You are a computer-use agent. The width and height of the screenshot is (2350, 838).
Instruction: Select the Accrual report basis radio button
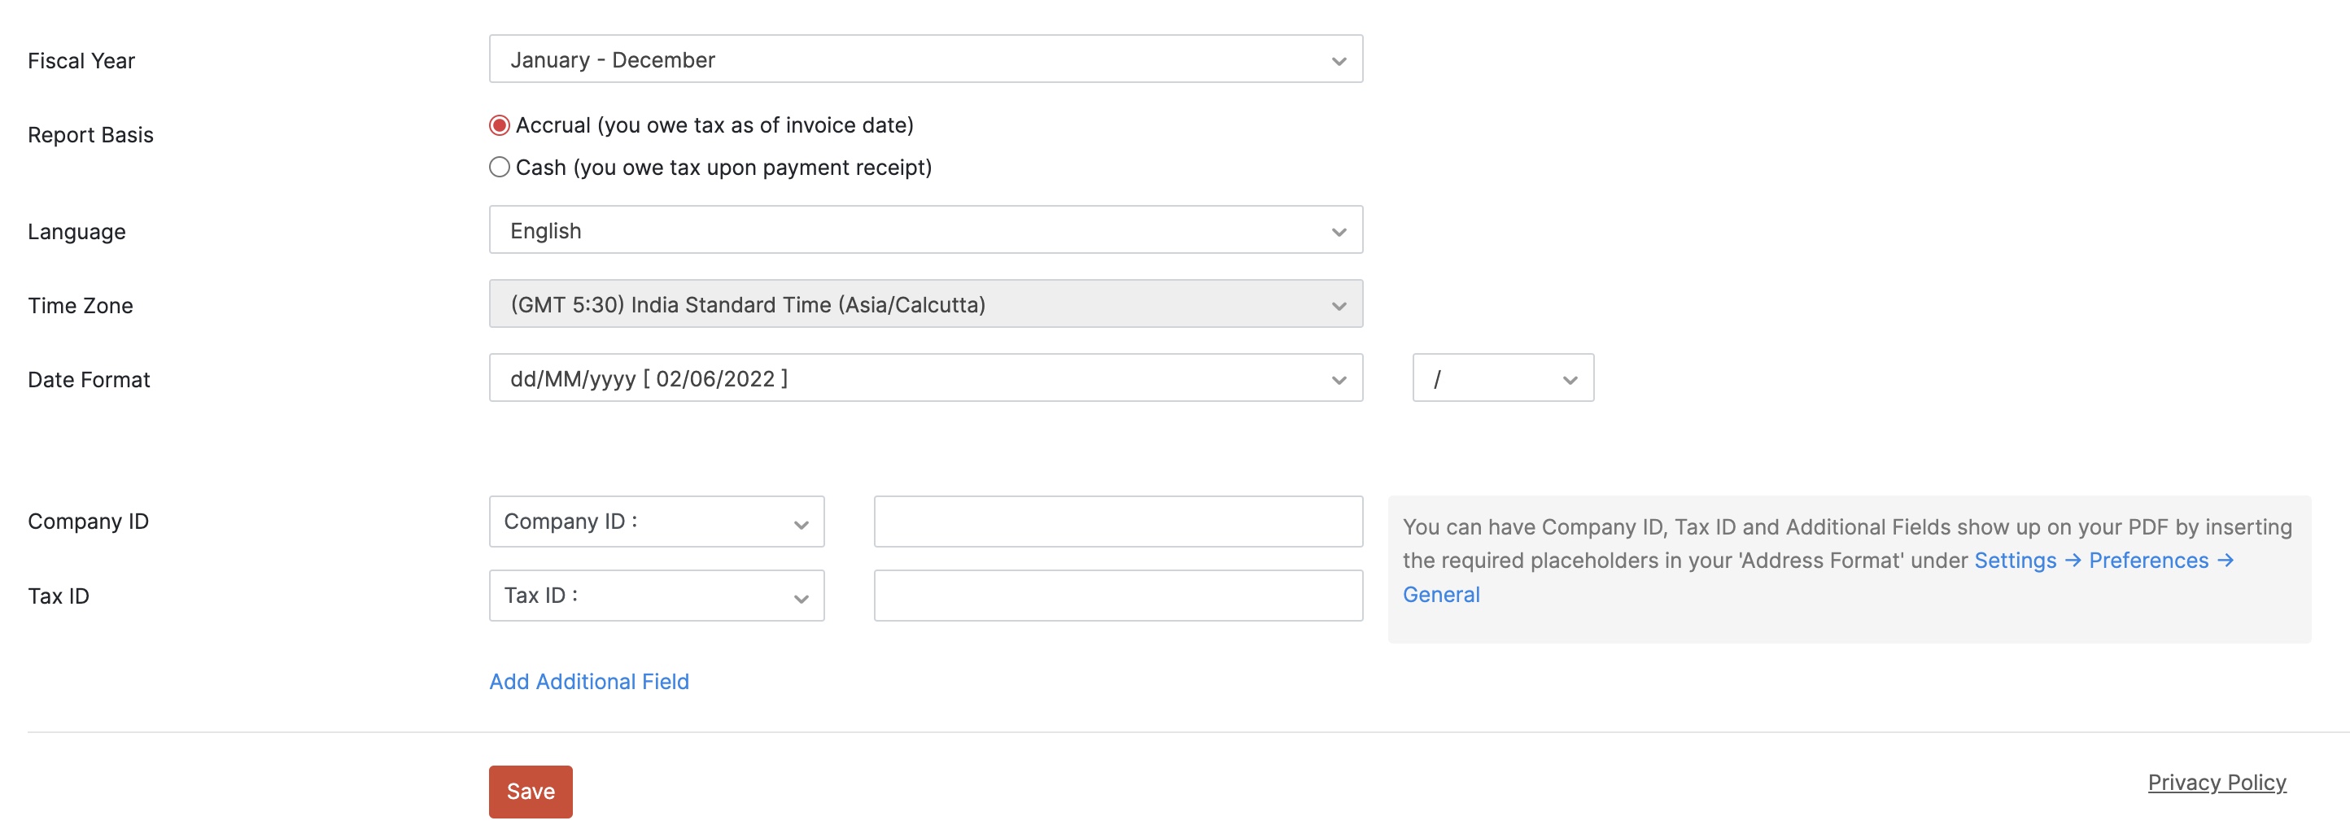[499, 125]
